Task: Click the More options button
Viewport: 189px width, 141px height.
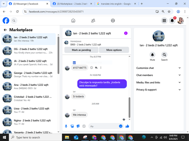Action: (114, 50)
